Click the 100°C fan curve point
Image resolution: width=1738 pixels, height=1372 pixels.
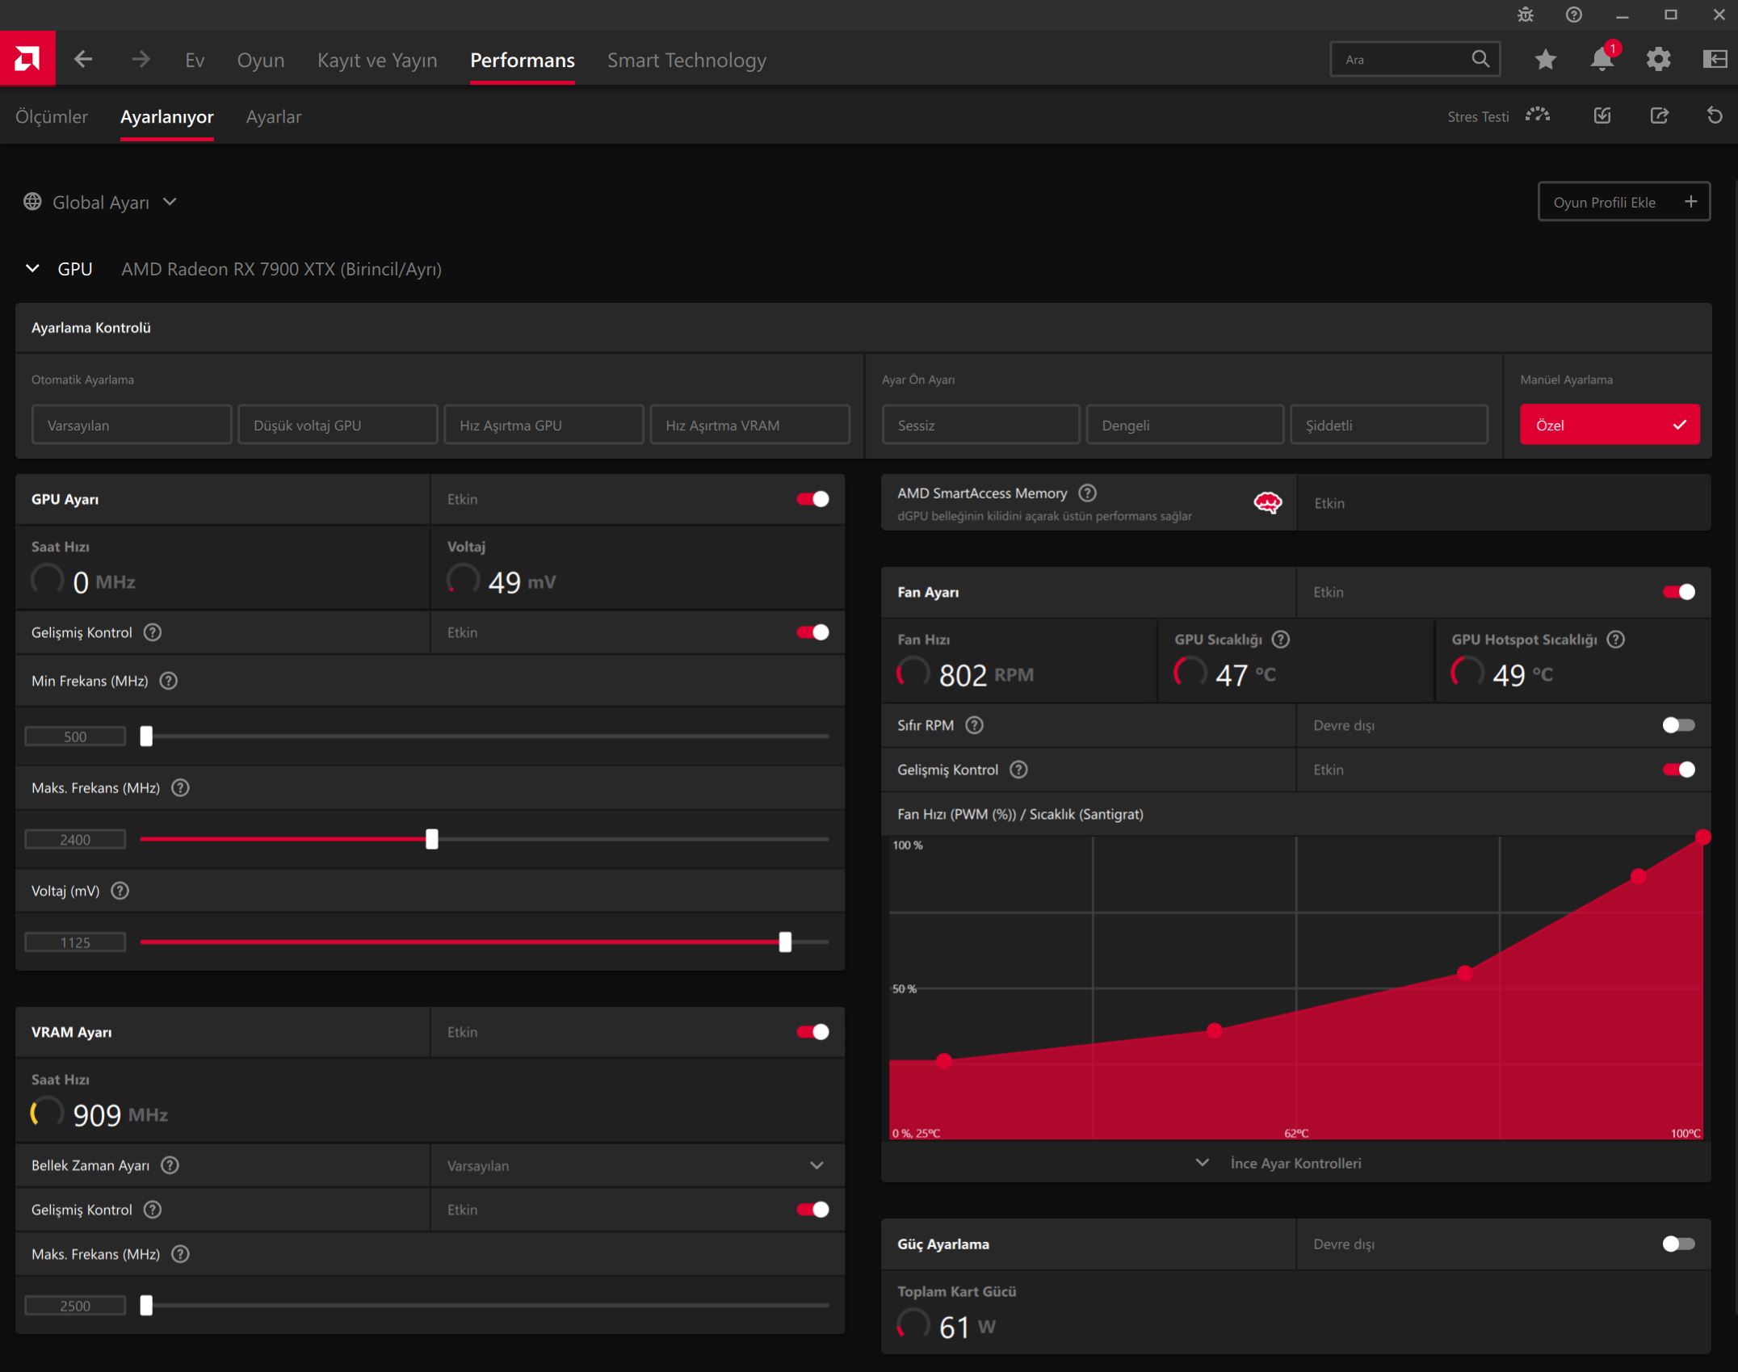coord(1702,837)
